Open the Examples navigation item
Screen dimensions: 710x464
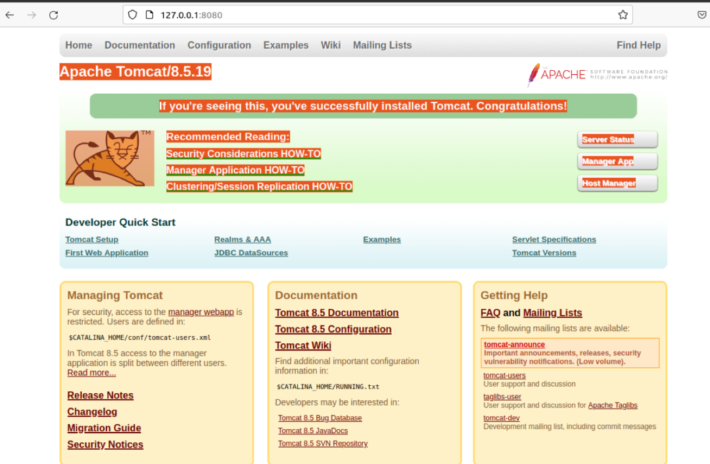click(x=286, y=45)
